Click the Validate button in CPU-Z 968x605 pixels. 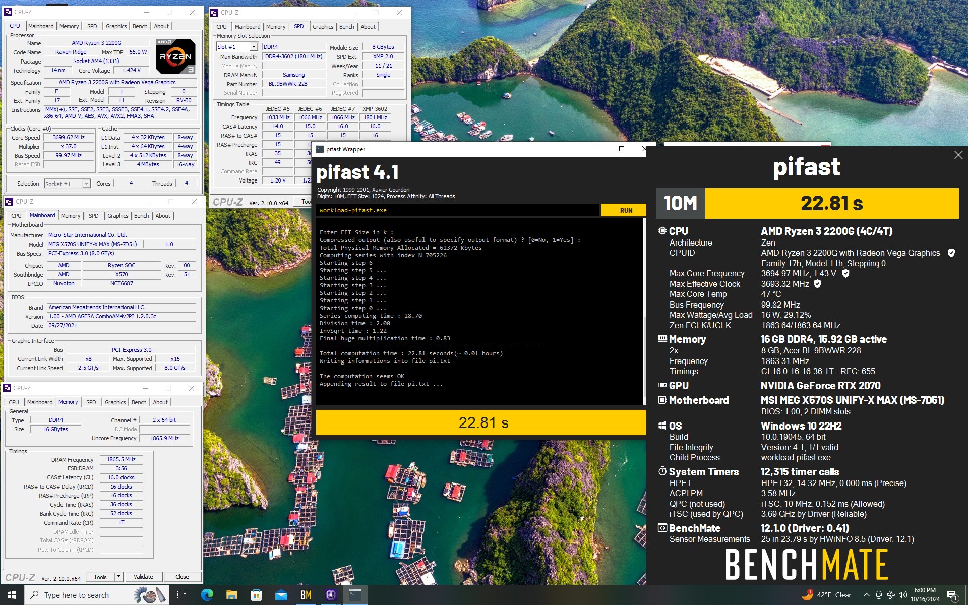coord(143,577)
